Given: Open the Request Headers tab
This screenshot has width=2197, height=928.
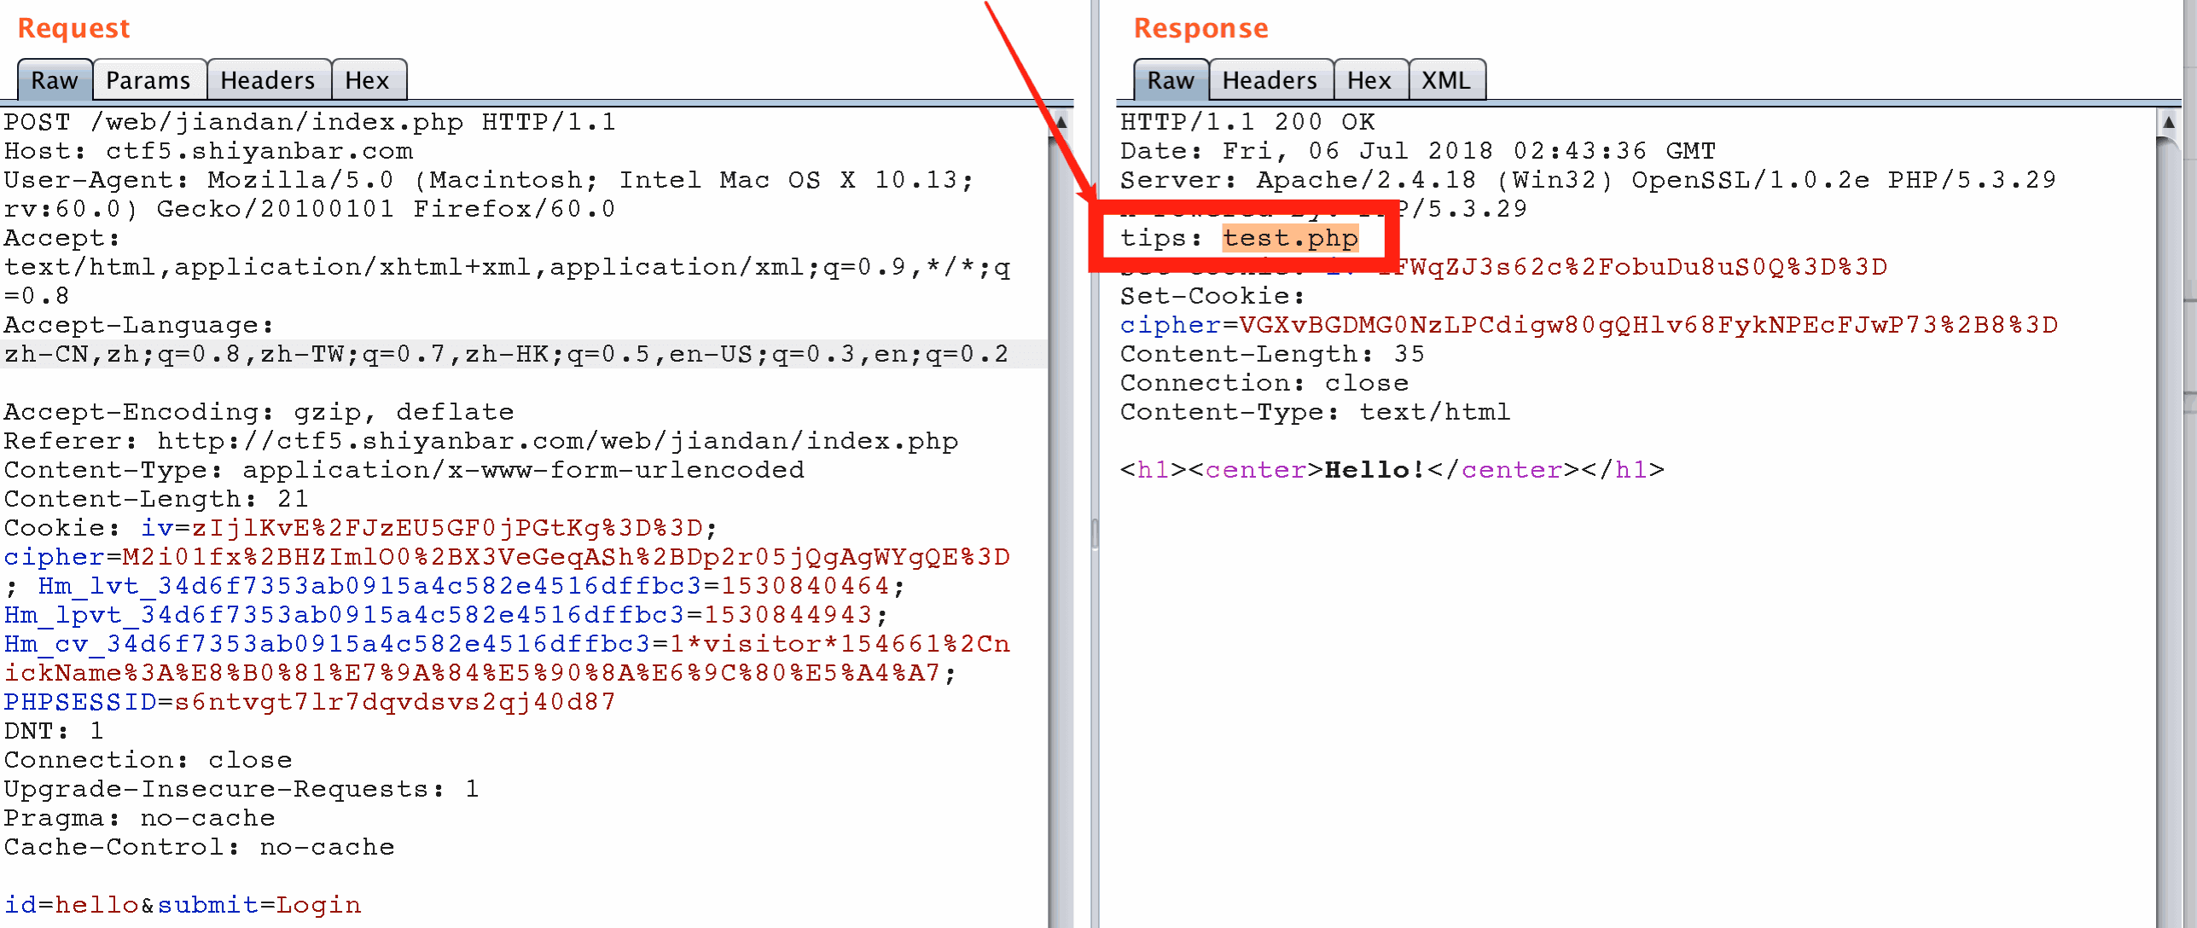Looking at the screenshot, I should click(268, 80).
